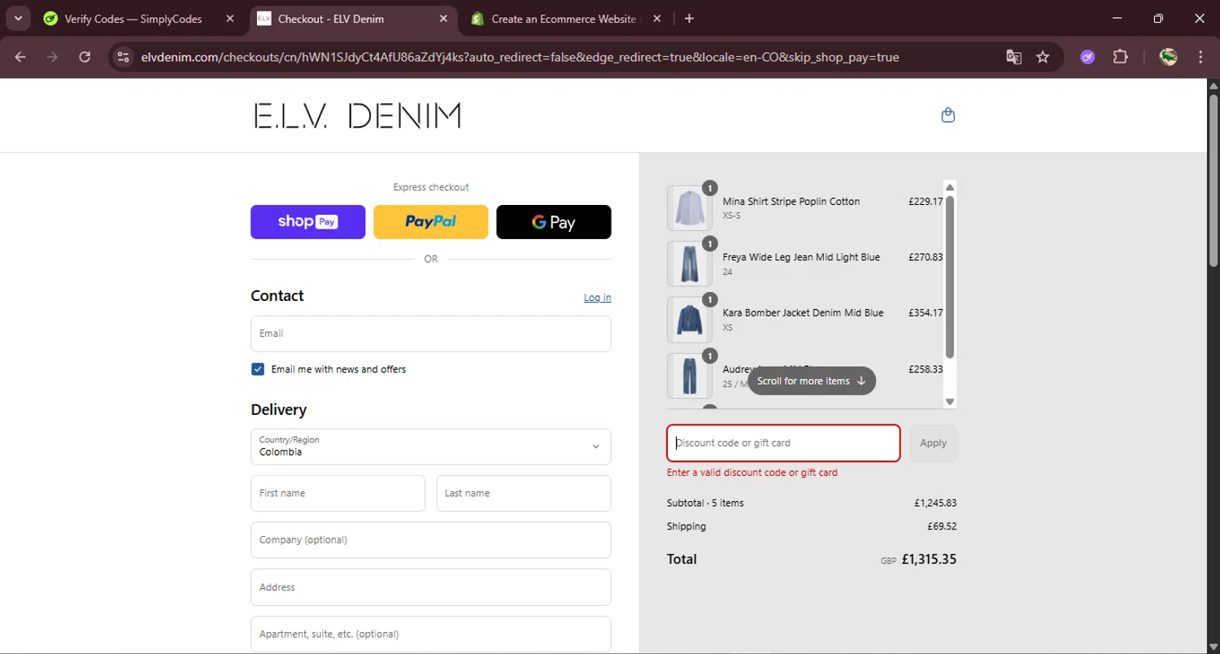The image size is (1220, 654).
Task: Click the Company (optional) field
Action: (430, 540)
